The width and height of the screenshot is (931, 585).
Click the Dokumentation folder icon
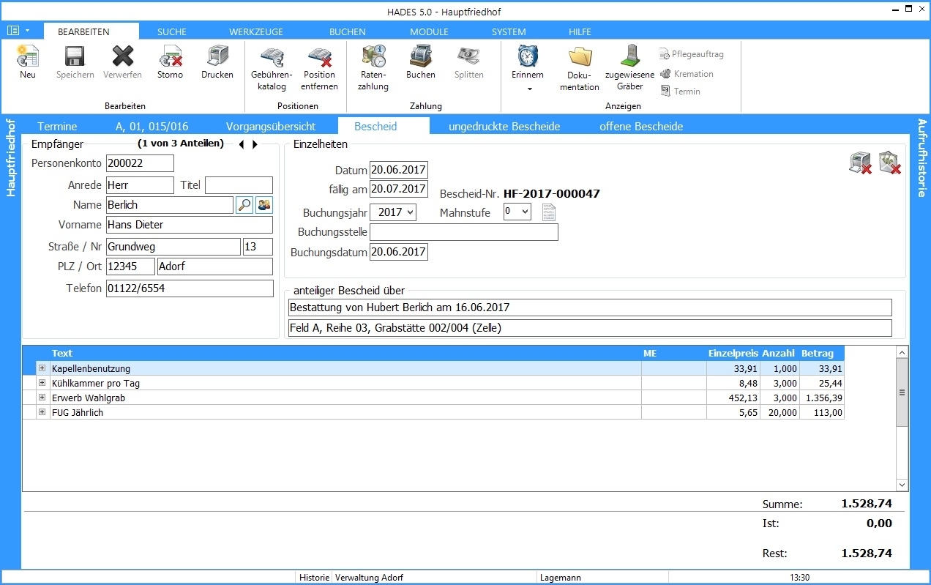point(579,57)
